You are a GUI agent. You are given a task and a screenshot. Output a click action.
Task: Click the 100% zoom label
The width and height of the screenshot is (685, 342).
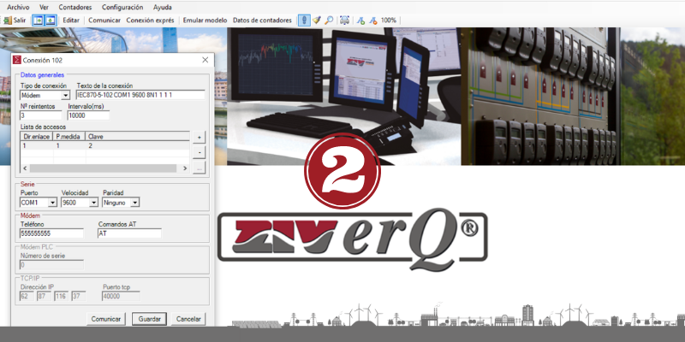pyautogui.click(x=389, y=20)
